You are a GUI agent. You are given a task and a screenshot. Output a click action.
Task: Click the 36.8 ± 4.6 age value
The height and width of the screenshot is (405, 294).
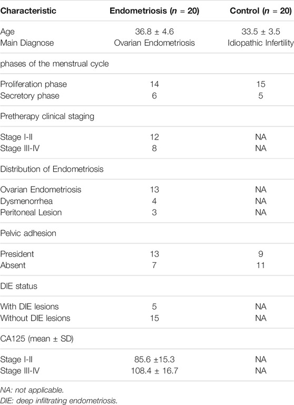click(x=154, y=32)
